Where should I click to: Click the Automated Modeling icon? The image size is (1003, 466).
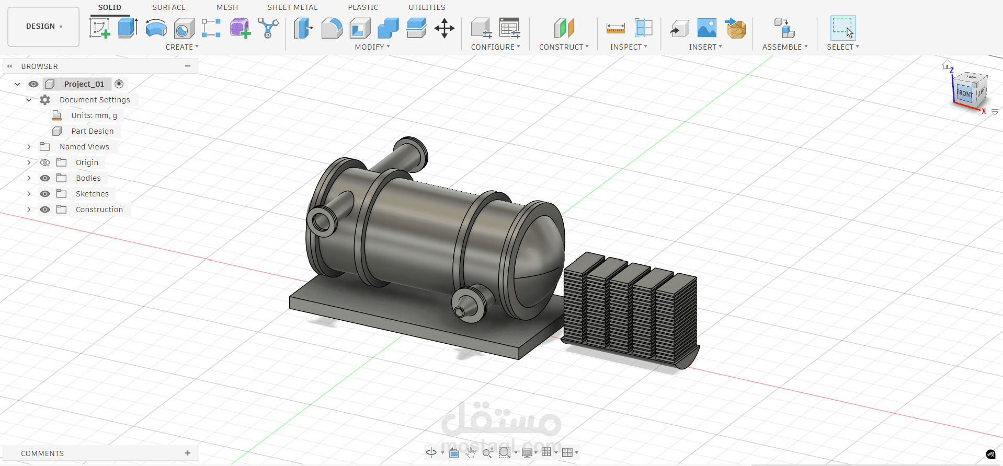click(x=268, y=28)
